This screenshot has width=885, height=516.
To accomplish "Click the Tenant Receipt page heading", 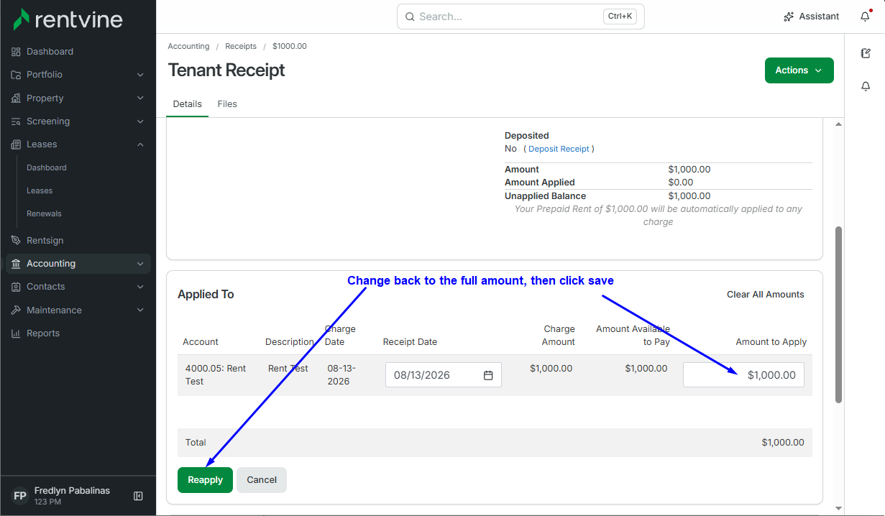I will point(226,70).
